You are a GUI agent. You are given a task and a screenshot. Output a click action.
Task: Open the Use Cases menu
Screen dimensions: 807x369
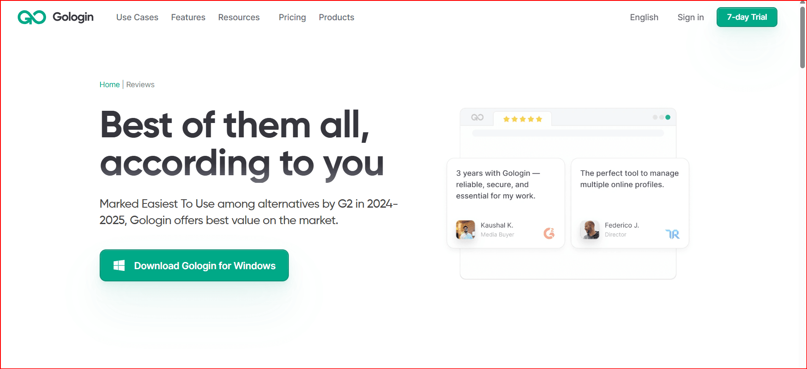click(137, 17)
